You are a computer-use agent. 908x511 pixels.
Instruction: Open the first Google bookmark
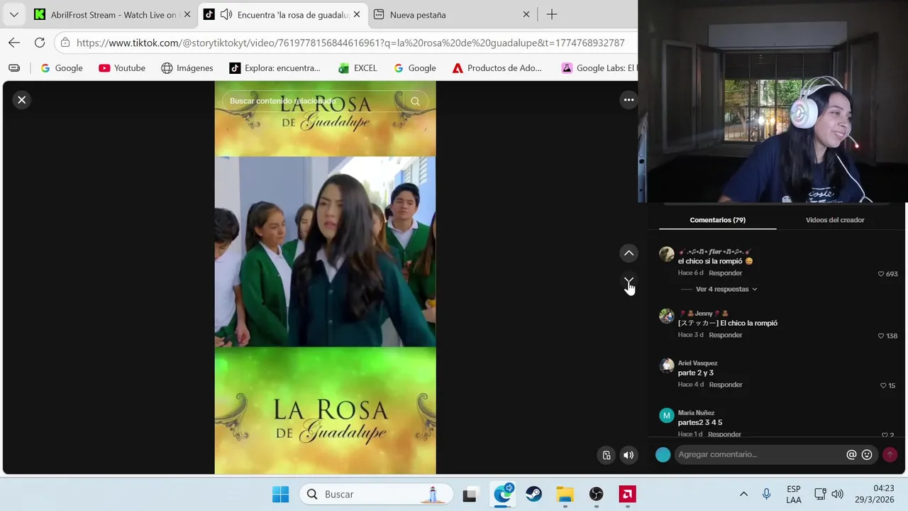[62, 68]
